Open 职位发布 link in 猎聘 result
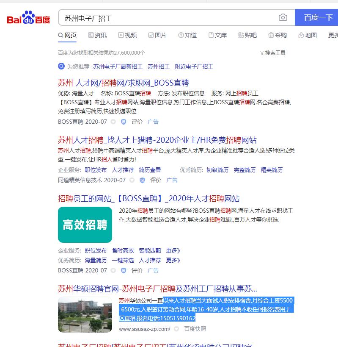The height and width of the screenshot is (347, 338). pos(96,170)
